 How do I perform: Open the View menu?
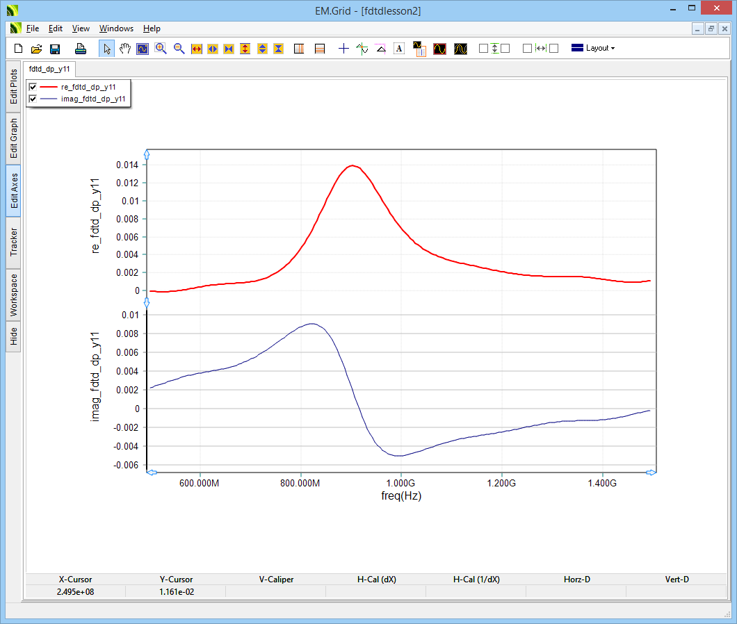pos(81,28)
